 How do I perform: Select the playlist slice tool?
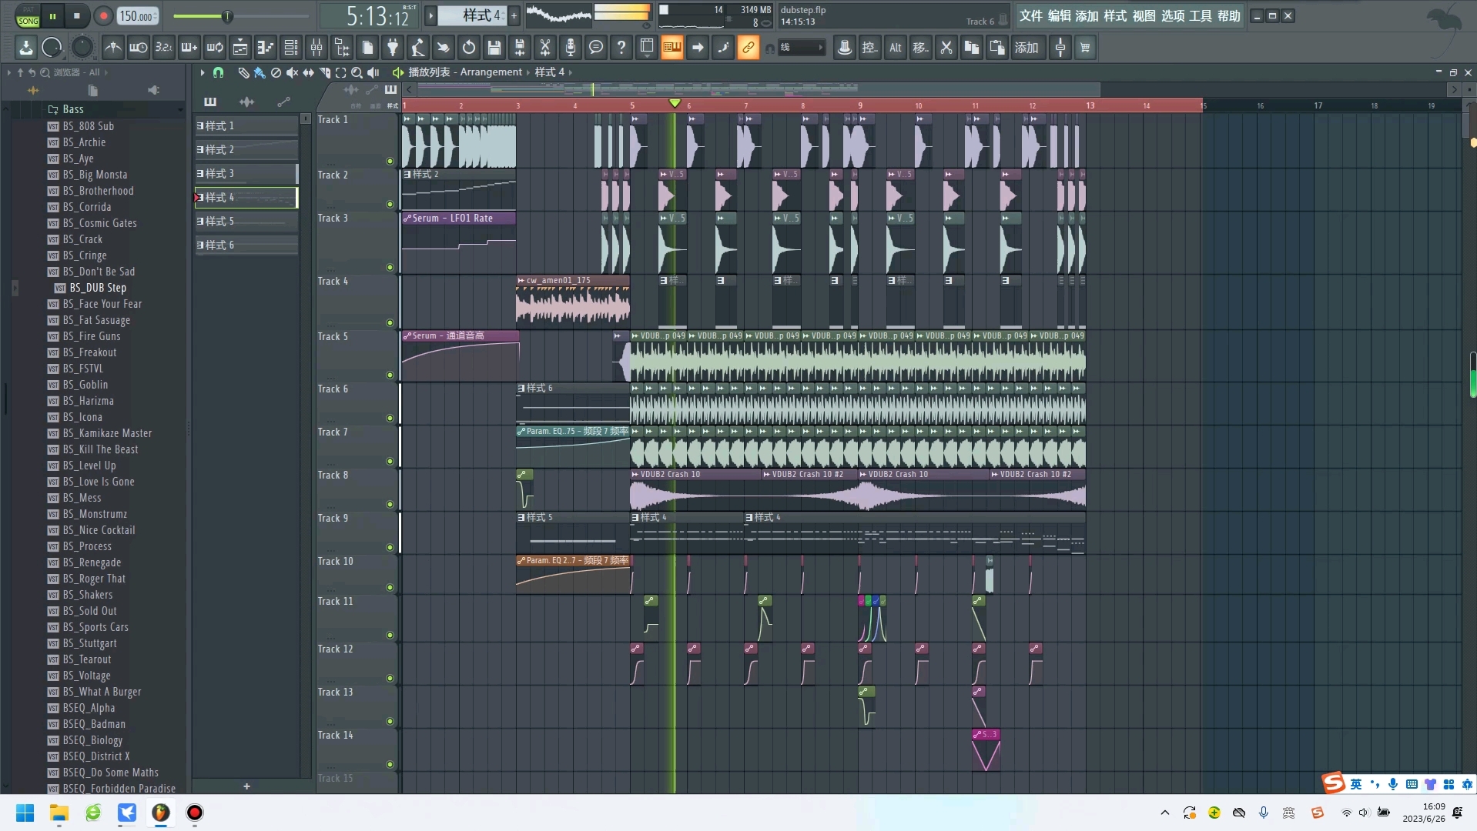(x=324, y=72)
